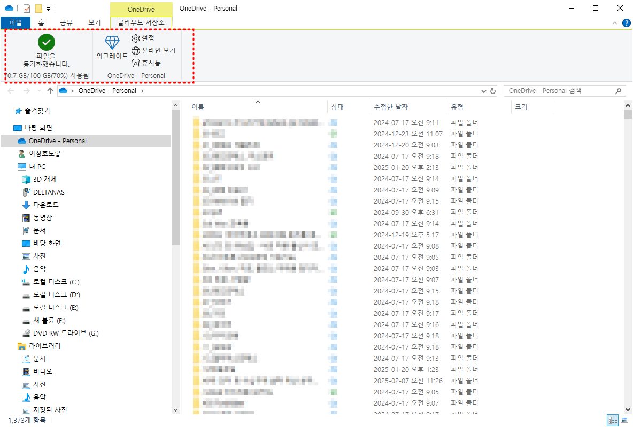This screenshot has height=427, width=633.
Task: Click the Help question mark icon
Action: (627, 23)
